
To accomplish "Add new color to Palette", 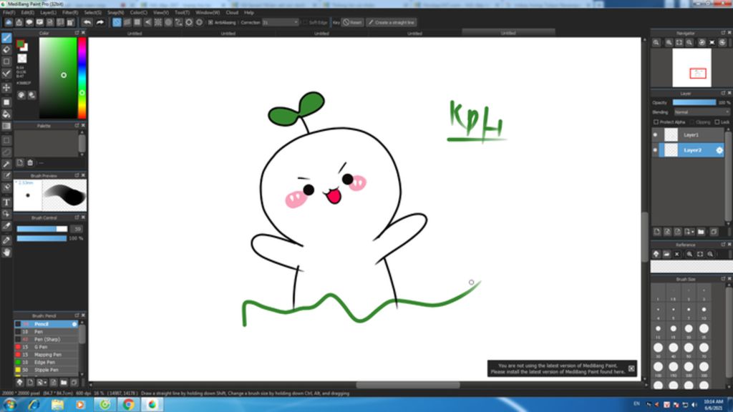I will [x=19, y=162].
